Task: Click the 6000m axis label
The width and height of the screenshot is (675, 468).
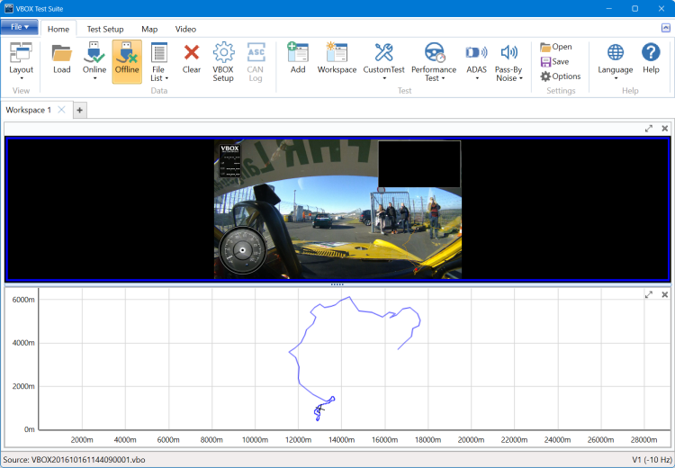Action: click(x=23, y=300)
